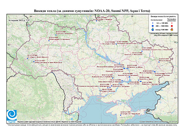This screenshot has height=130, width=184.
Task: Click the blue flame icon in legend
Action: click(153, 29)
